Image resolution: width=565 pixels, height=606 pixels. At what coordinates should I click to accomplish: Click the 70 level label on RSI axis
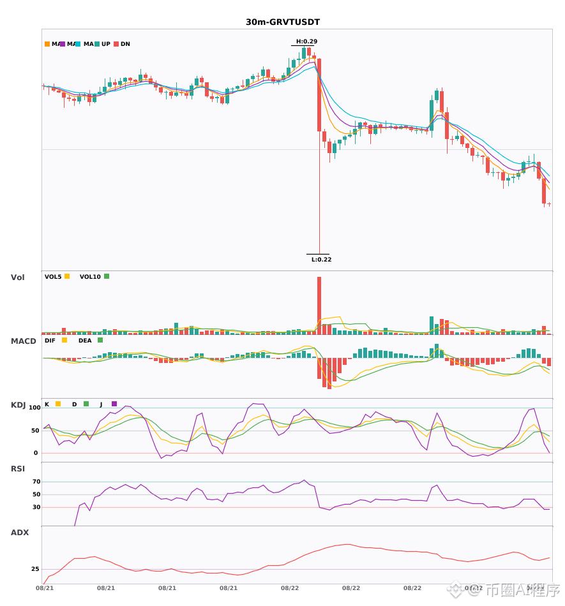click(36, 482)
